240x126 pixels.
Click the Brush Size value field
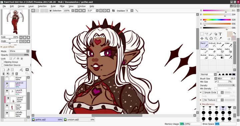(x=227, y=78)
